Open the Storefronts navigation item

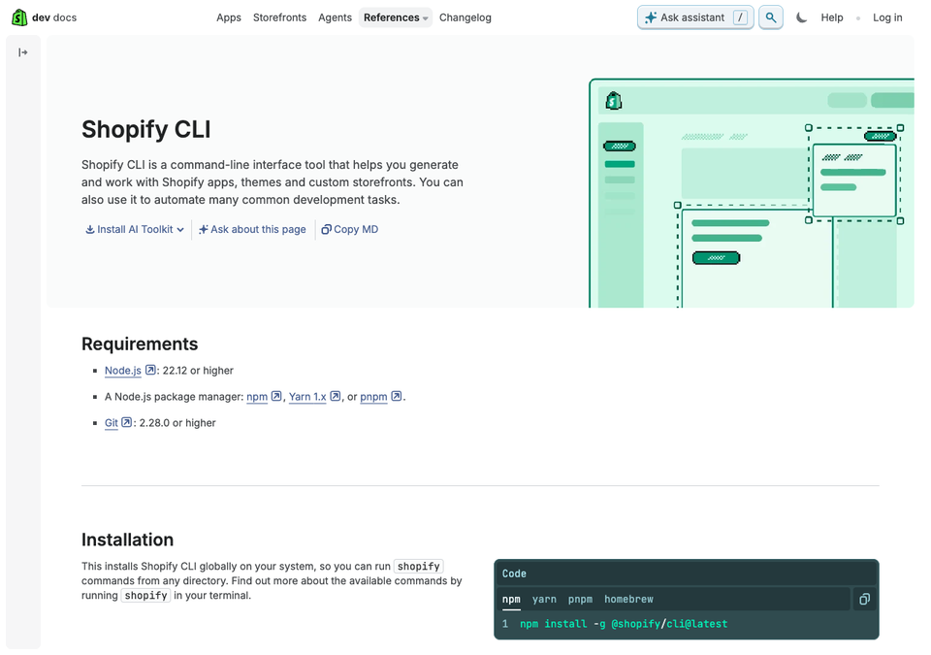pyautogui.click(x=279, y=17)
